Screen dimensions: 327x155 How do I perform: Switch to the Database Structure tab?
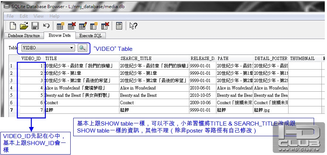(x=24, y=36)
